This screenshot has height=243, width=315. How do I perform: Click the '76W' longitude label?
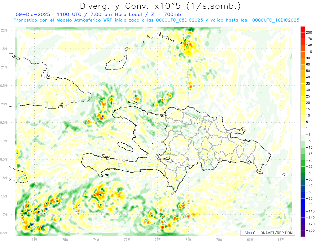click(34, 239)
